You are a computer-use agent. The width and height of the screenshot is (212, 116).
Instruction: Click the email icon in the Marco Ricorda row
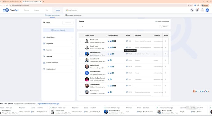[108, 60]
